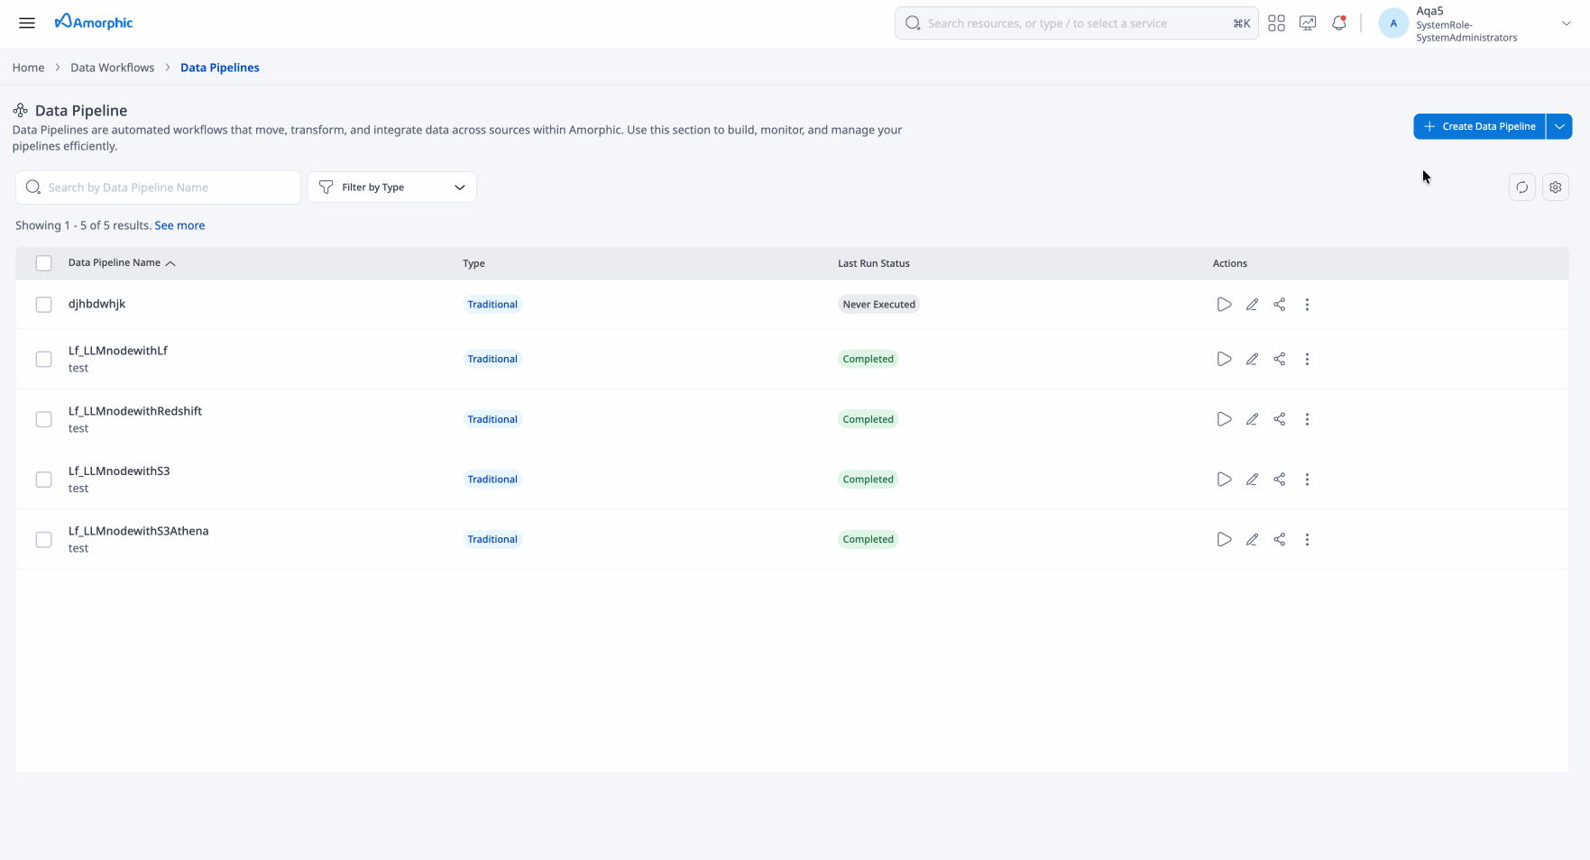Focus the Search by Data Pipeline Name field
The image size is (1590, 860).
[x=158, y=188]
